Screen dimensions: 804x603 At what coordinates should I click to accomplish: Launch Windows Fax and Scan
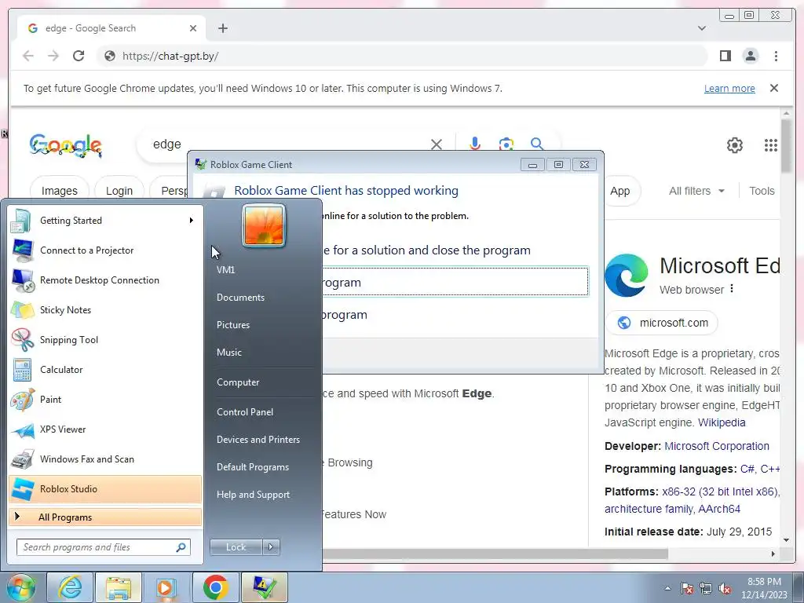click(105, 459)
